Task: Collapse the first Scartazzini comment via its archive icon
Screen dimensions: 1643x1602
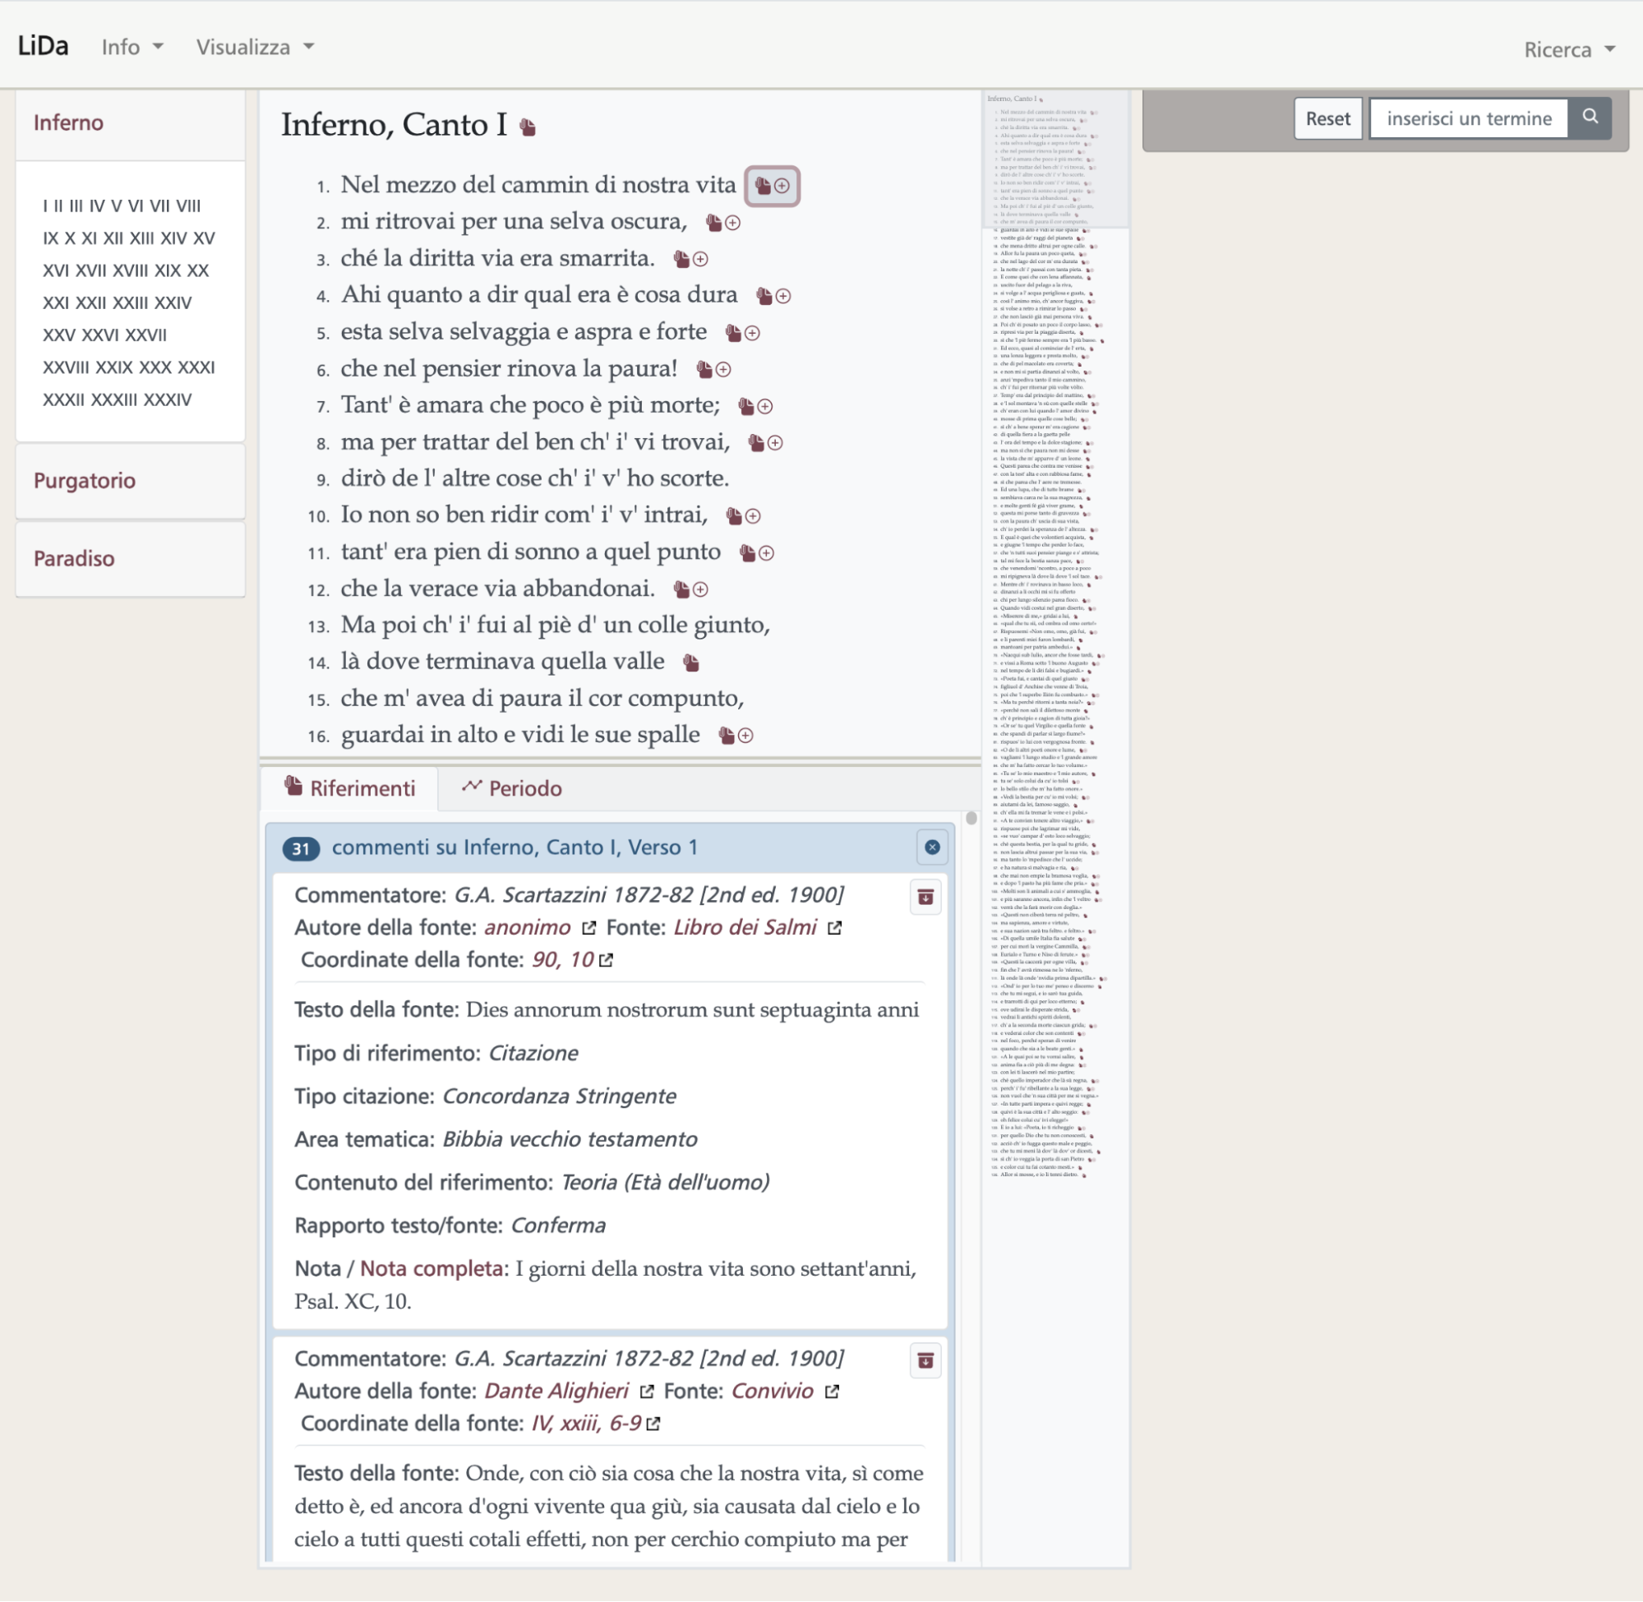Action: [925, 897]
